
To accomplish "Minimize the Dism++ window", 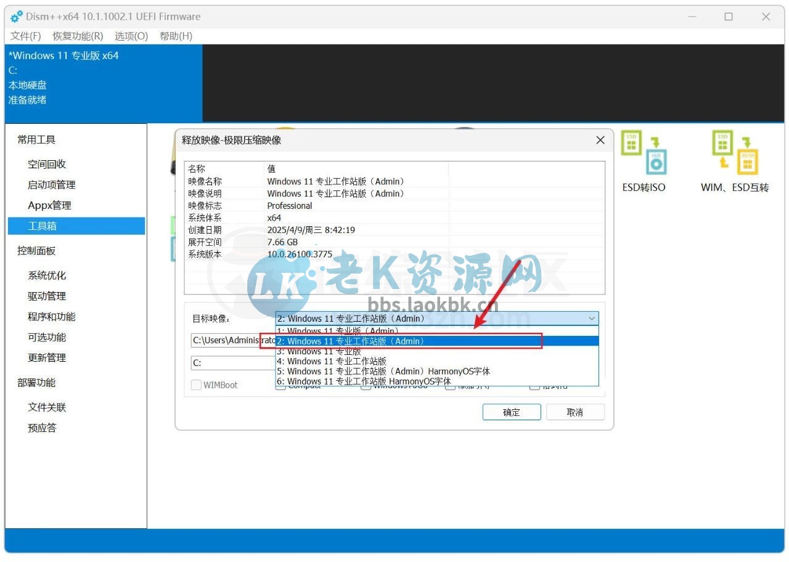I will tap(691, 17).
